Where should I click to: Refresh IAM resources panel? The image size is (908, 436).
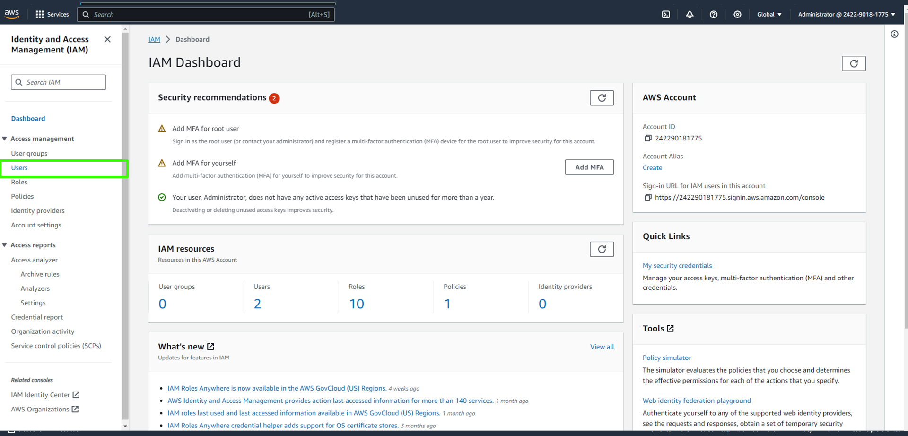pyautogui.click(x=602, y=249)
